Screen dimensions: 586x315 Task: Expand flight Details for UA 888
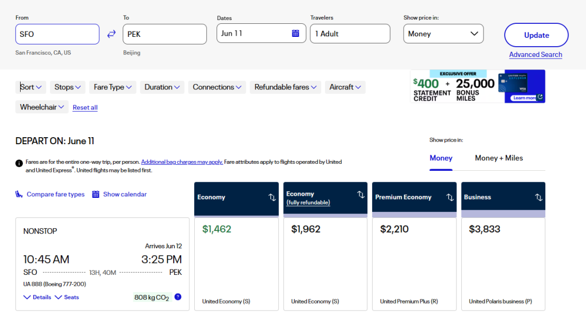coord(37,297)
